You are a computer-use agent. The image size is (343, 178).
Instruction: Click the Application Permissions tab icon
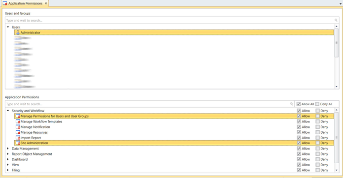point(5,3)
